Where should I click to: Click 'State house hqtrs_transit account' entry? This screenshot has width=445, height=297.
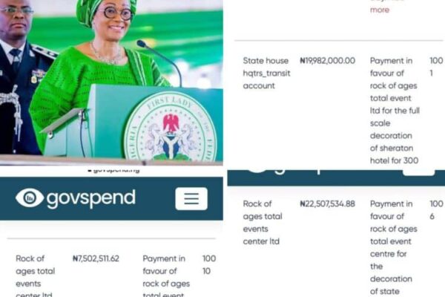click(266, 73)
